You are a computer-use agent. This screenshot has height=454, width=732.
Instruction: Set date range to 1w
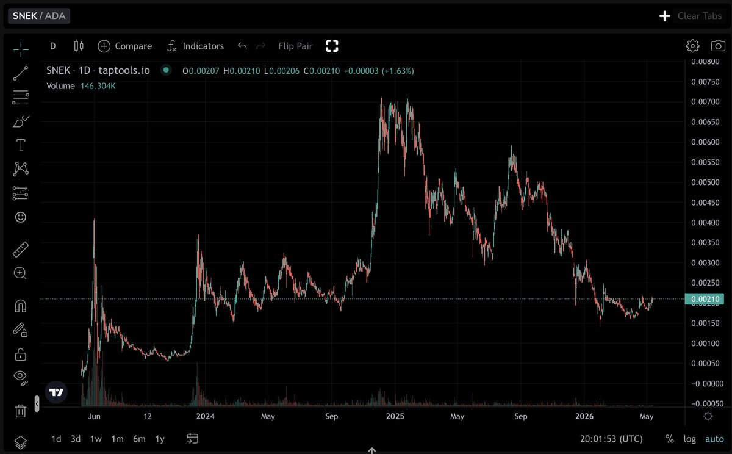96,439
